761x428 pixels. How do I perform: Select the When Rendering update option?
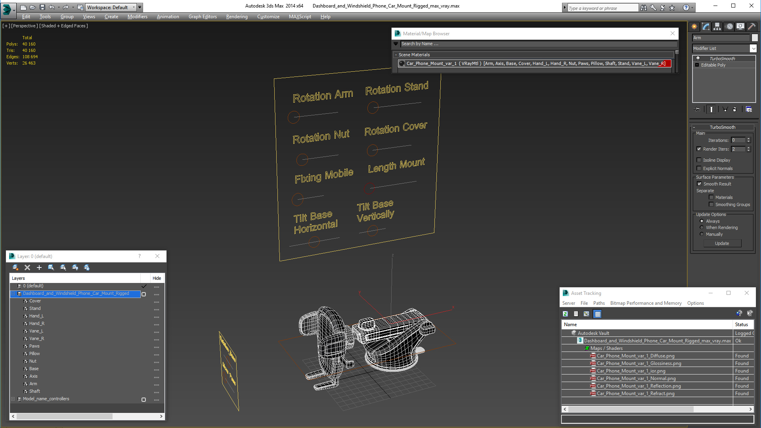coord(702,227)
